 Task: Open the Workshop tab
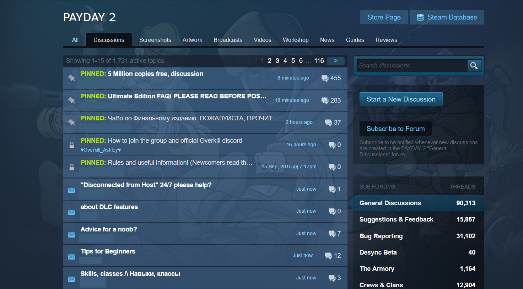pyautogui.click(x=296, y=40)
